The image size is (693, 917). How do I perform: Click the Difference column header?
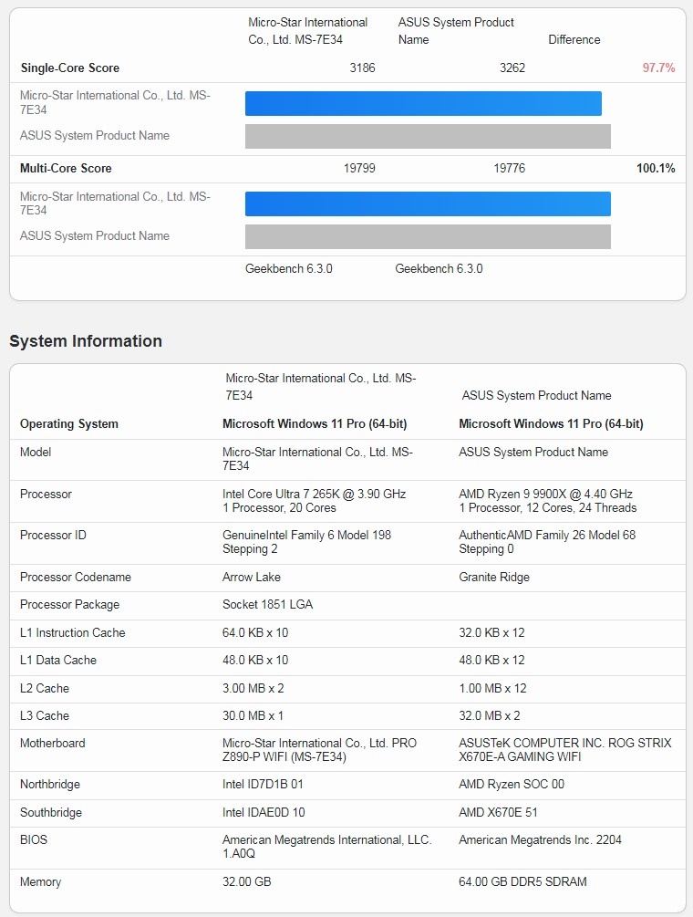(574, 40)
